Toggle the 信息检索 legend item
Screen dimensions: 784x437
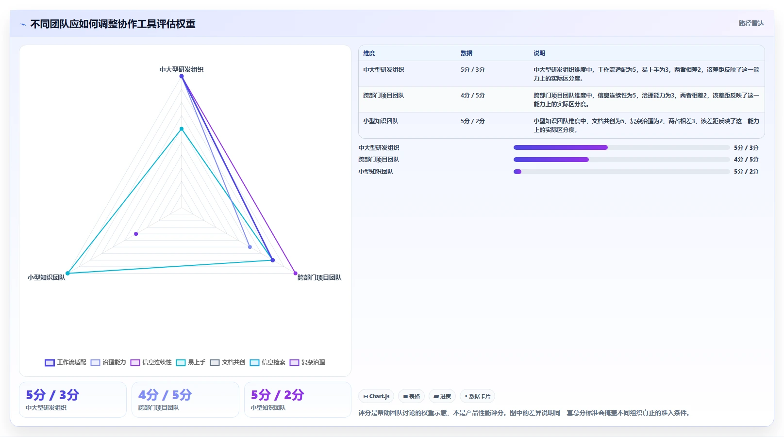[x=267, y=363]
